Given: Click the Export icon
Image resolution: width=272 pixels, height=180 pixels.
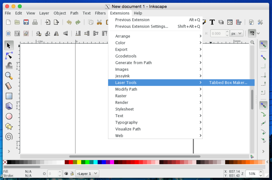Looking at the screenshot, I should pos(56,22).
